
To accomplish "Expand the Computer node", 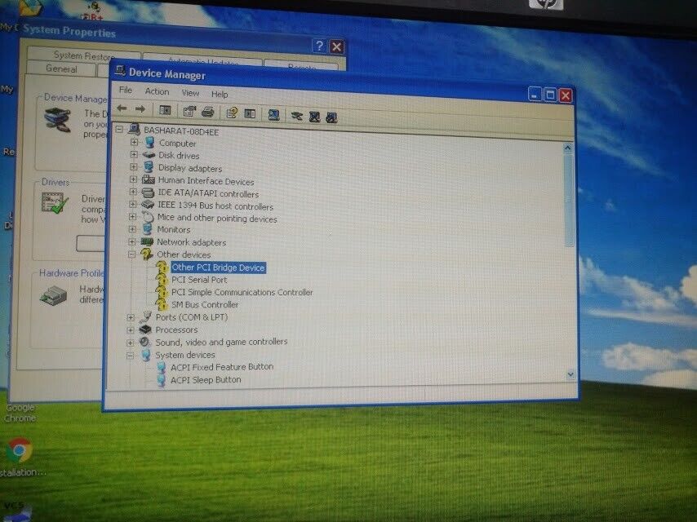I will 134,142.
